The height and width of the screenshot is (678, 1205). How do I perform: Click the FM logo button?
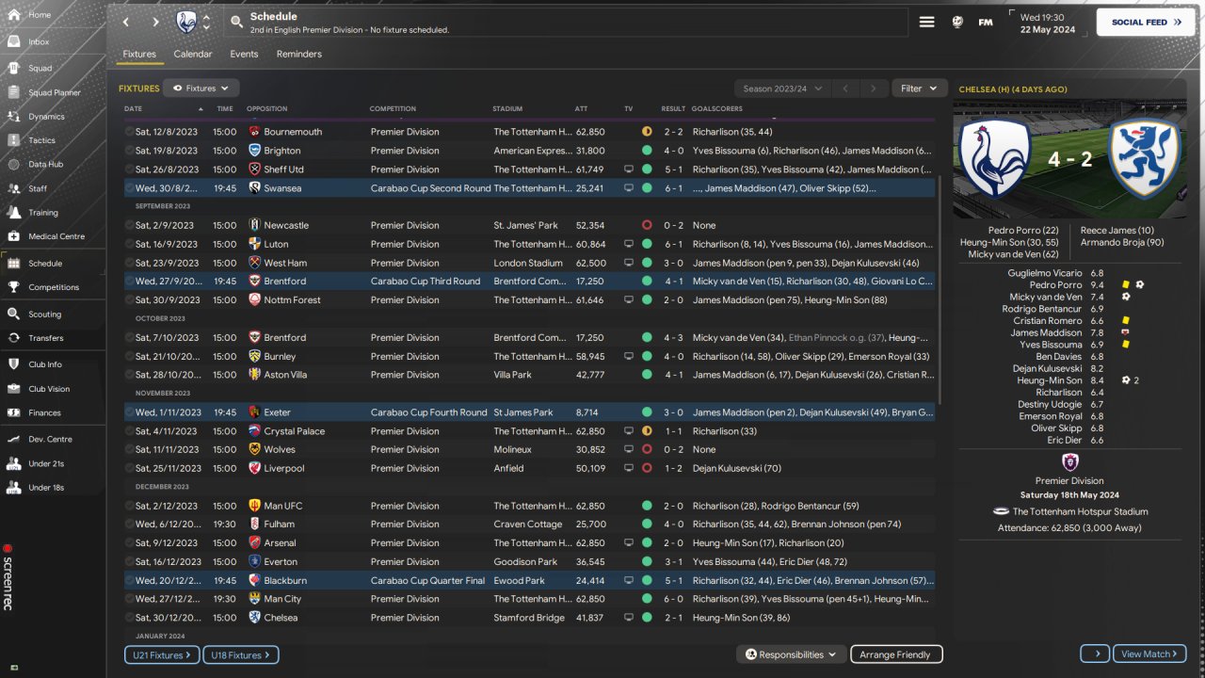(x=985, y=22)
